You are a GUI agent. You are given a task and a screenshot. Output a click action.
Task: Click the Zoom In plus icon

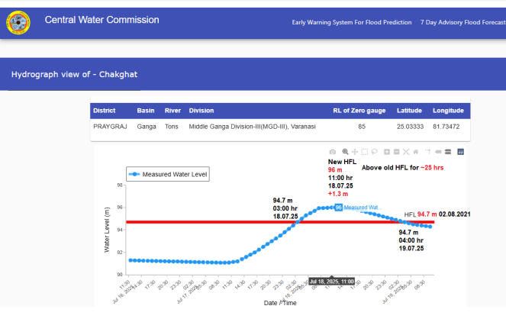point(387,152)
